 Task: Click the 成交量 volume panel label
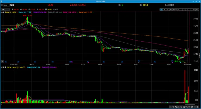coord(4,67)
